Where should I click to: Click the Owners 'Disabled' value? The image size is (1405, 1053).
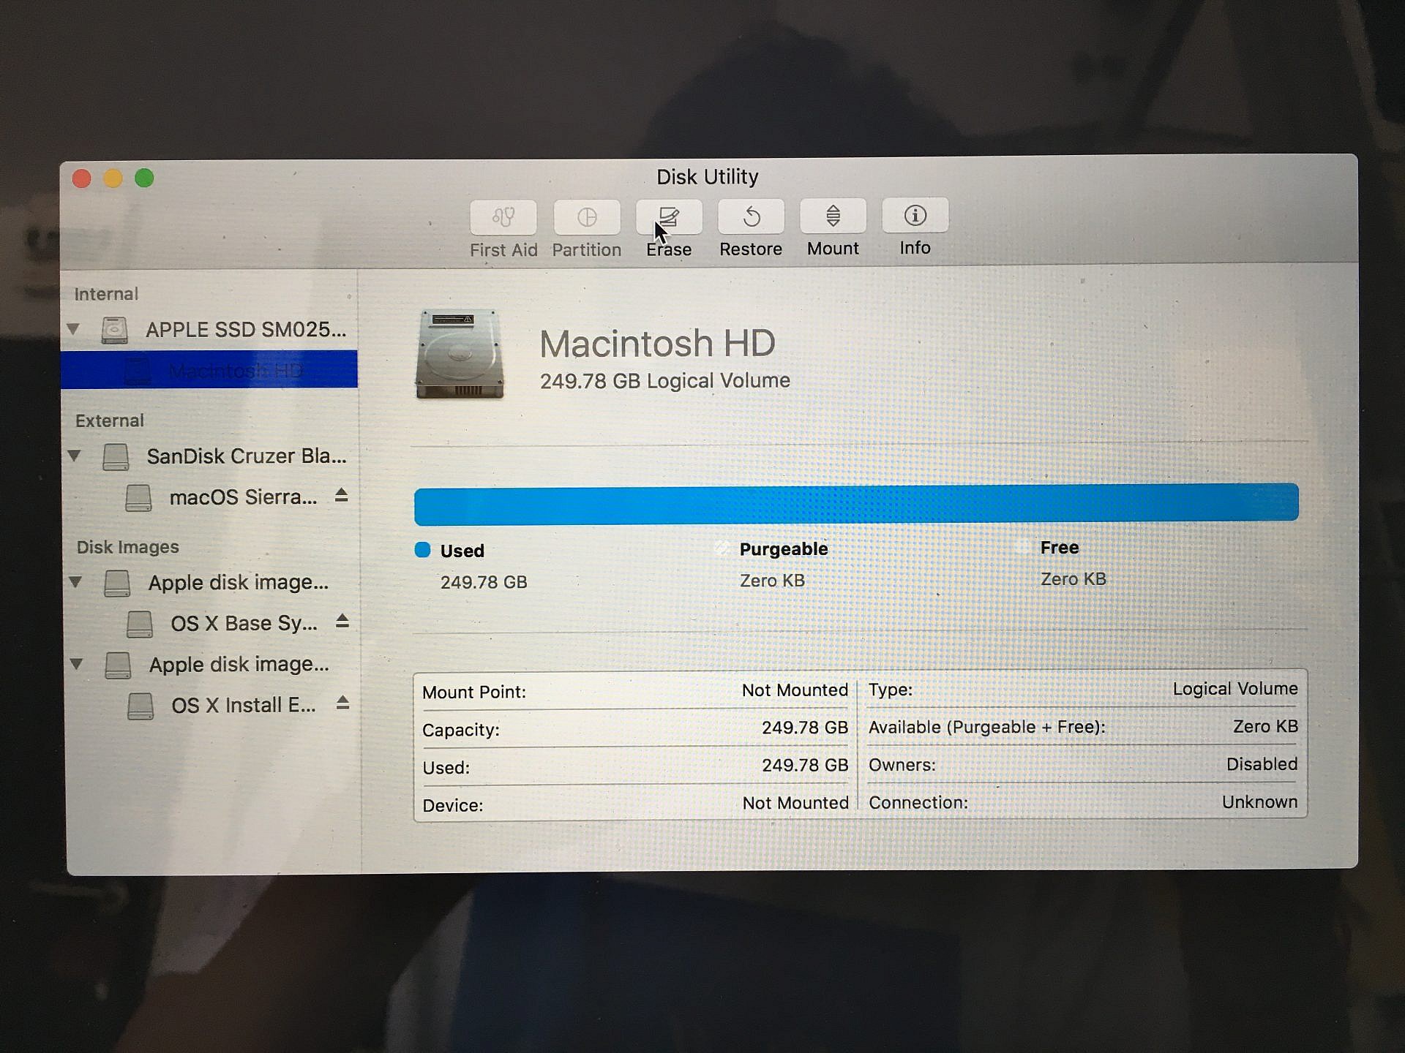click(x=1262, y=764)
